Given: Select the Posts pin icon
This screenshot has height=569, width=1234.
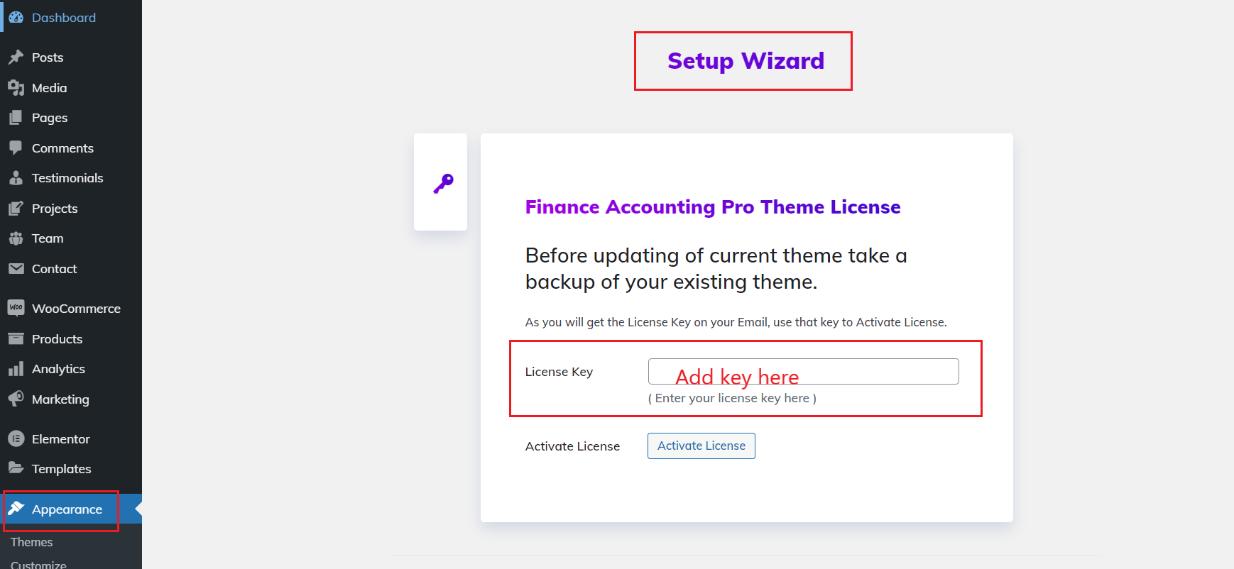Looking at the screenshot, I should [x=16, y=57].
